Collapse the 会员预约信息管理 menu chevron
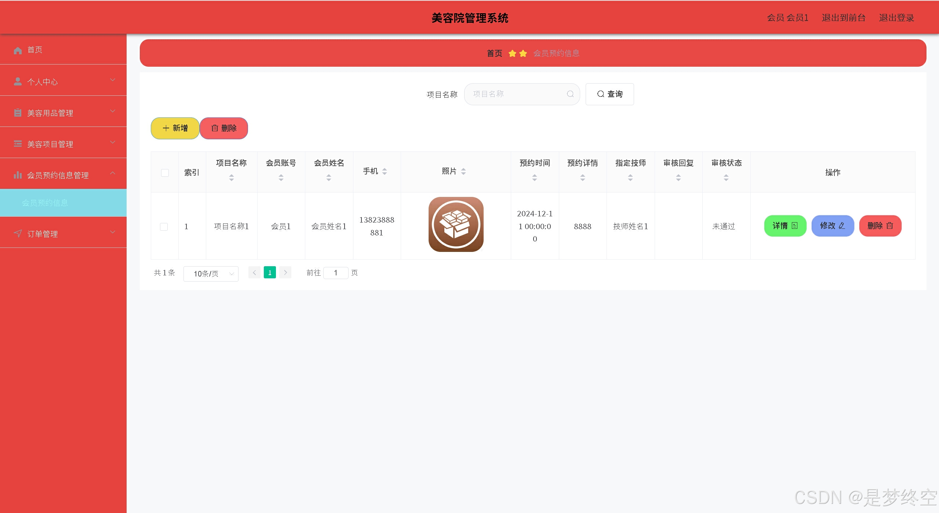 pyautogui.click(x=113, y=173)
